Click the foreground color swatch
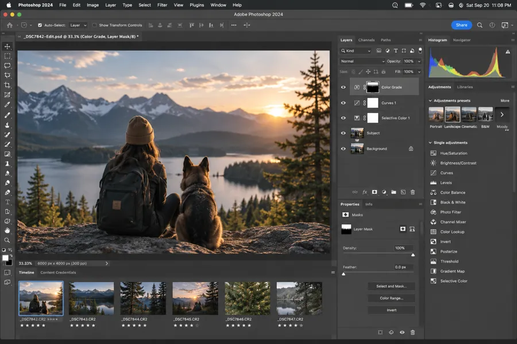517x344 pixels. (5, 258)
